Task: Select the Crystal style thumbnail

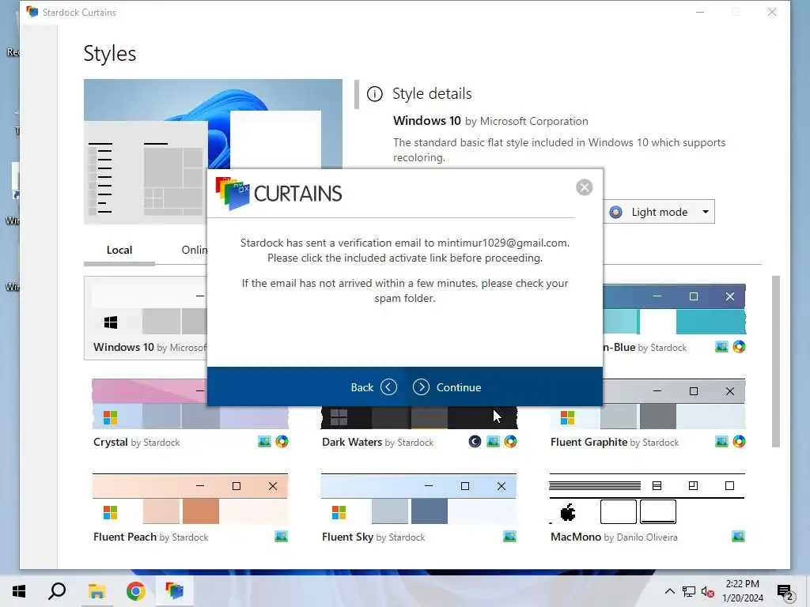Action: pos(190,404)
